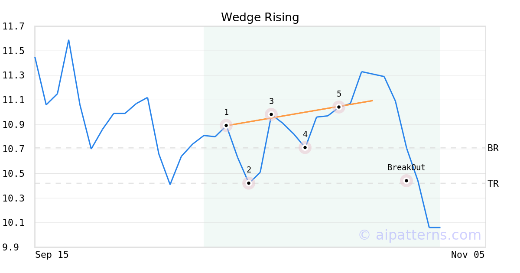Select the 10.7 y-axis tick label
The width and height of the screenshot is (520, 273).
click(x=13, y=149)
